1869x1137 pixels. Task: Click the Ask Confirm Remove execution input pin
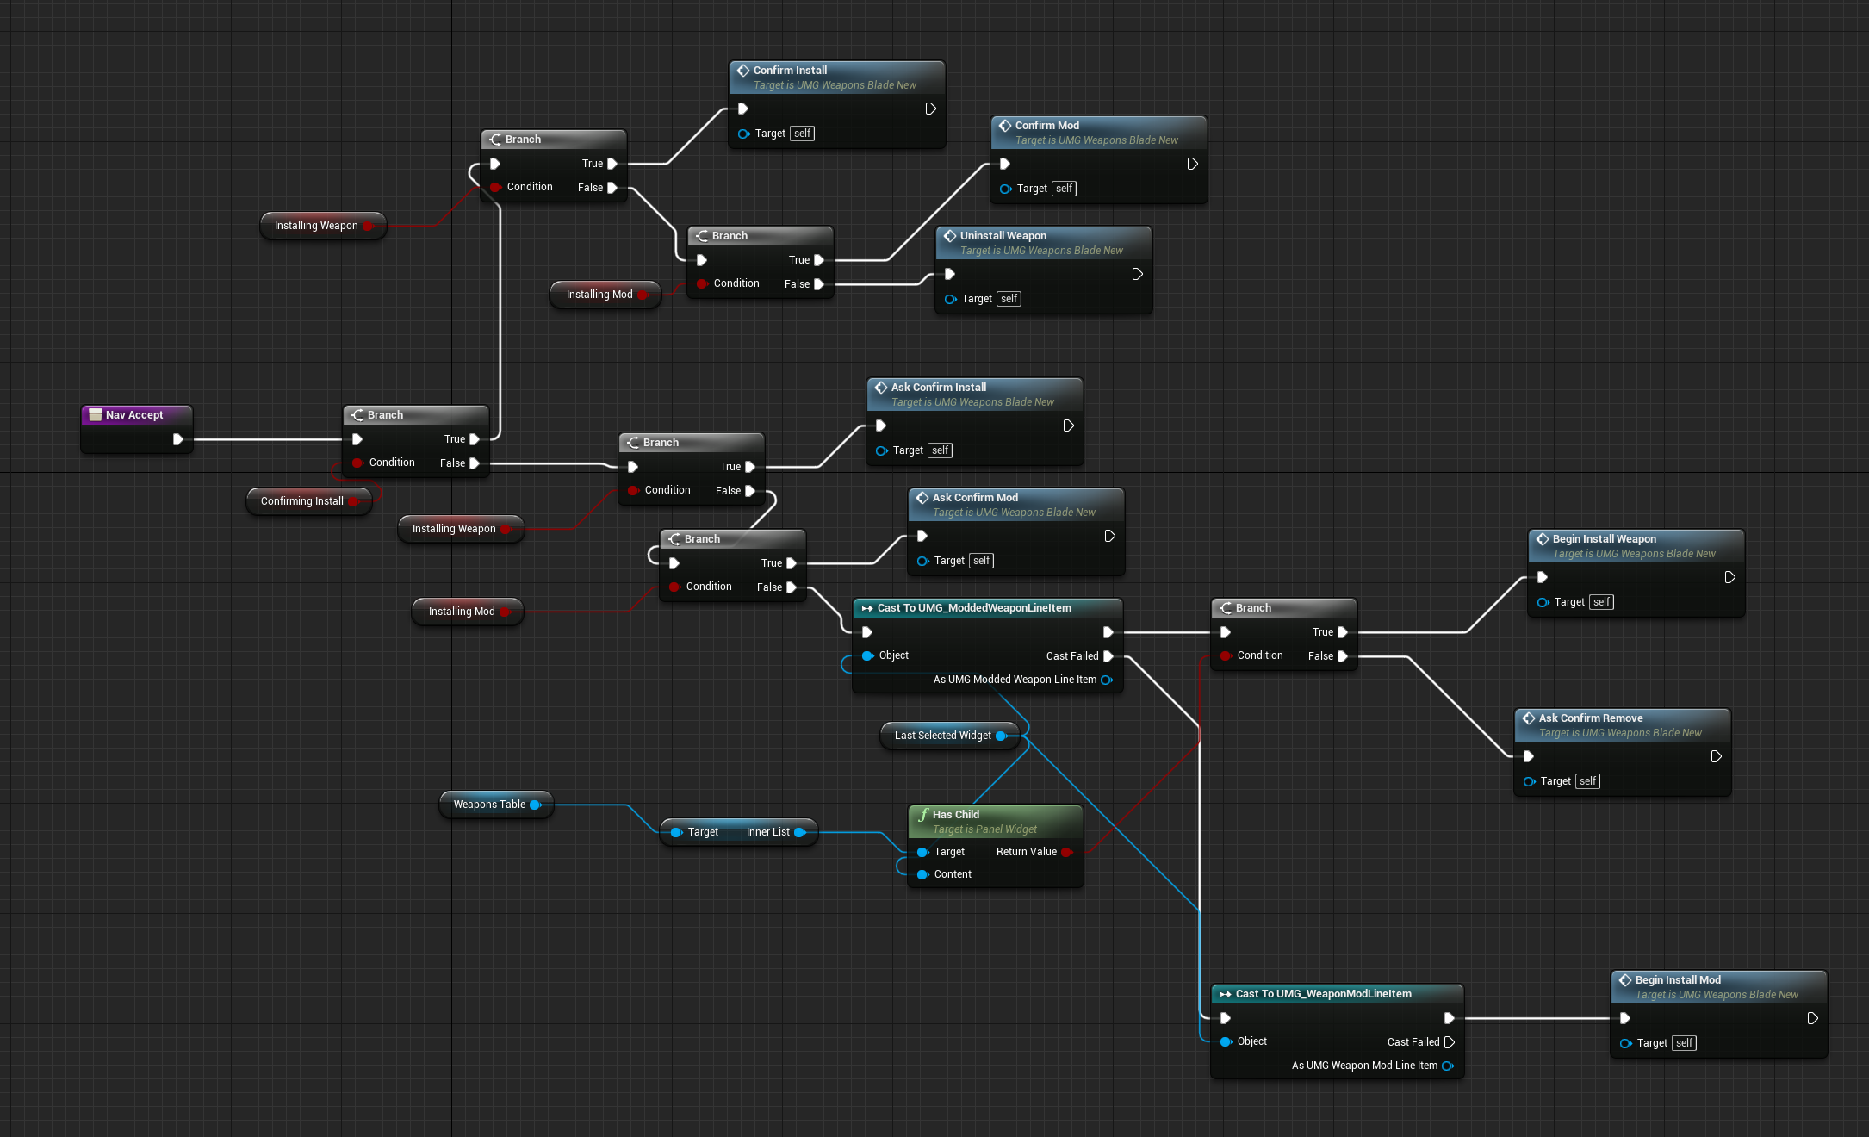[1528, 756]
